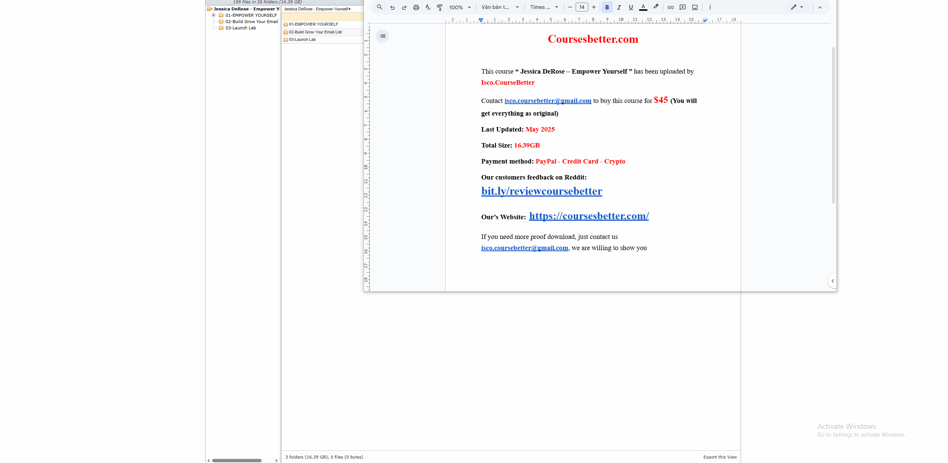The width and height of the screenshot is (948, 463).
Task: Print the document using printer icon
Action: [x=416, y=7]
